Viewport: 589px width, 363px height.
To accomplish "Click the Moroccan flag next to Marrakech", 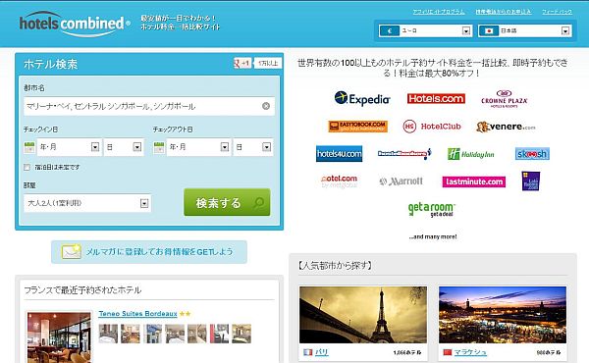I will coord(447,352).
